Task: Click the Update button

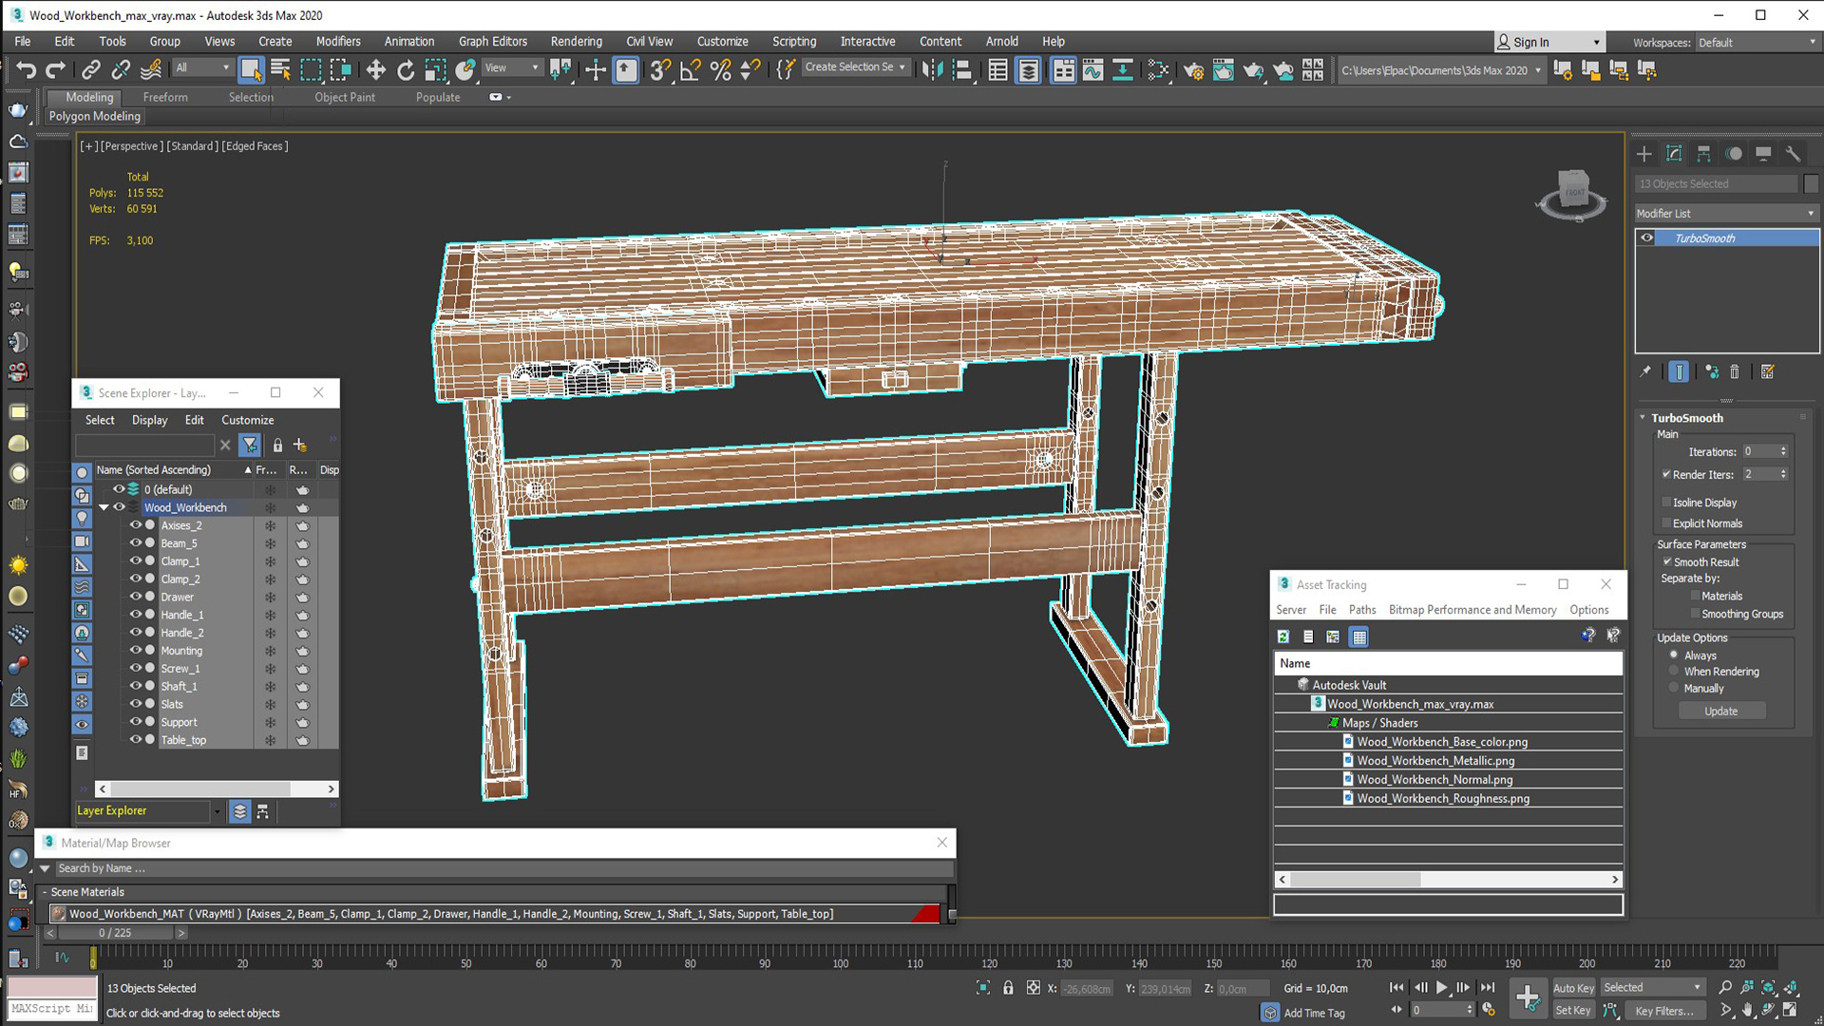Action: tap(1721, 712)
